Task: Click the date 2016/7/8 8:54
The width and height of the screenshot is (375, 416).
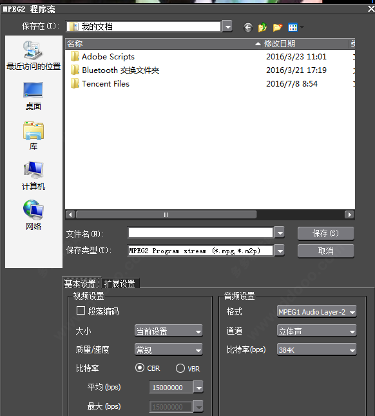Action: [292, 83]
